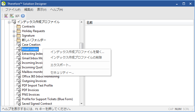This screenshot has width=195, height=112.
Task: Click the Email orders profile icon
Action: coord(19,49)
